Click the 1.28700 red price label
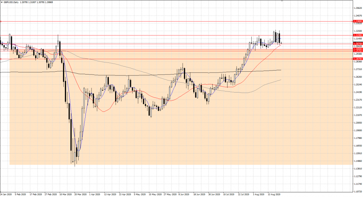Viewport: 363px width, 197px height. [x=358, y=59]
